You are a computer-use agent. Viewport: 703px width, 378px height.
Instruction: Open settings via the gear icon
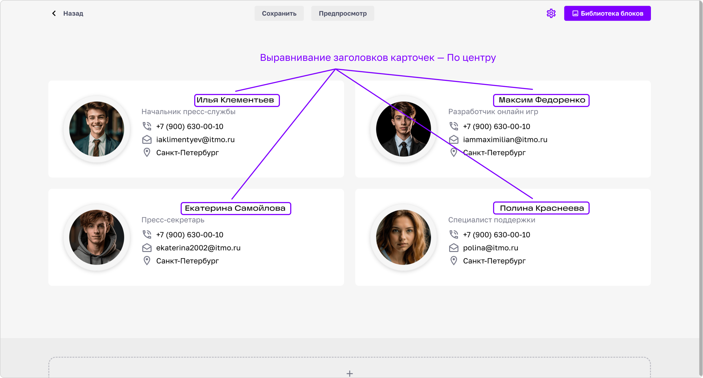551,13
